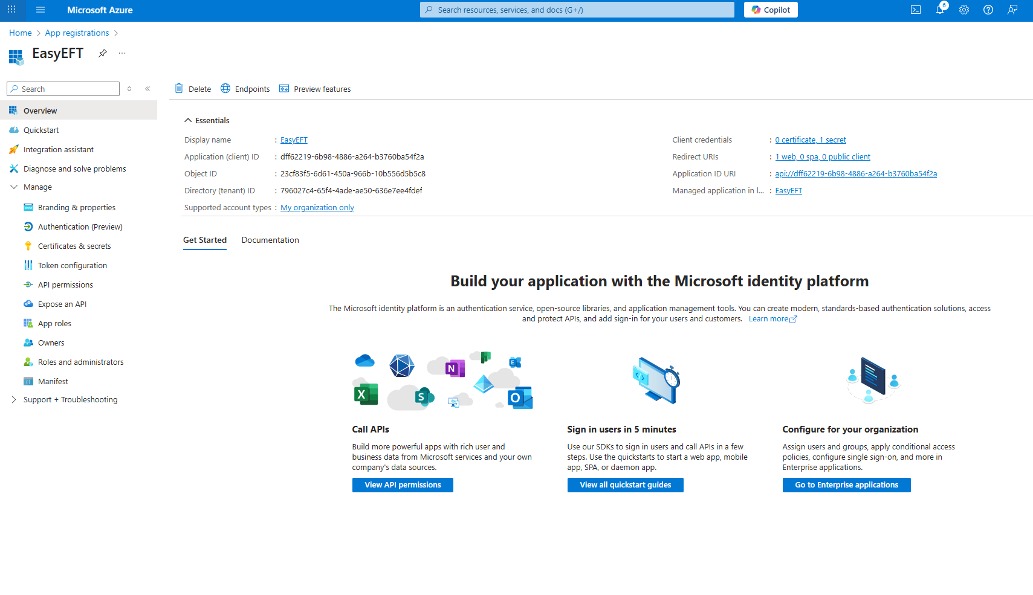Open the feedback icon in header
This screenshot has height=595, width=1033.
[1012, 10]
